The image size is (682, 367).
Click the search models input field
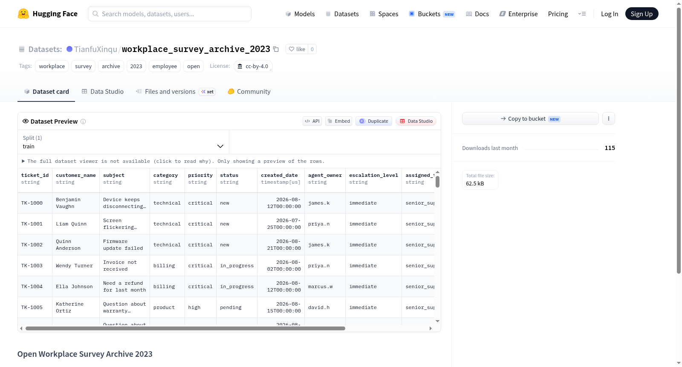point(170,14)
